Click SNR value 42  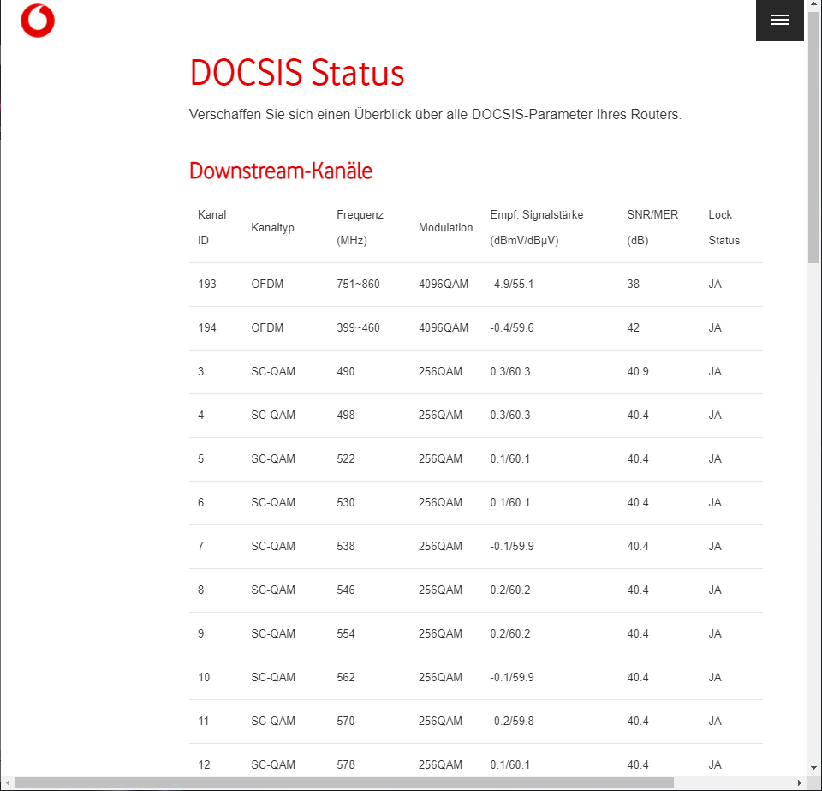coord(634,327)
